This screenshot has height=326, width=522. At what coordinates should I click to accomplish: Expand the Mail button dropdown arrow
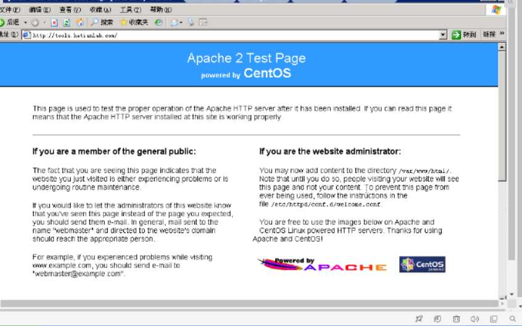pyautogui.click(x=181, y=23)
